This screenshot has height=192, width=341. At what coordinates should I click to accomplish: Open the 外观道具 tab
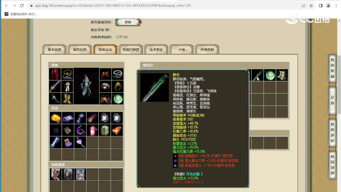207,50
